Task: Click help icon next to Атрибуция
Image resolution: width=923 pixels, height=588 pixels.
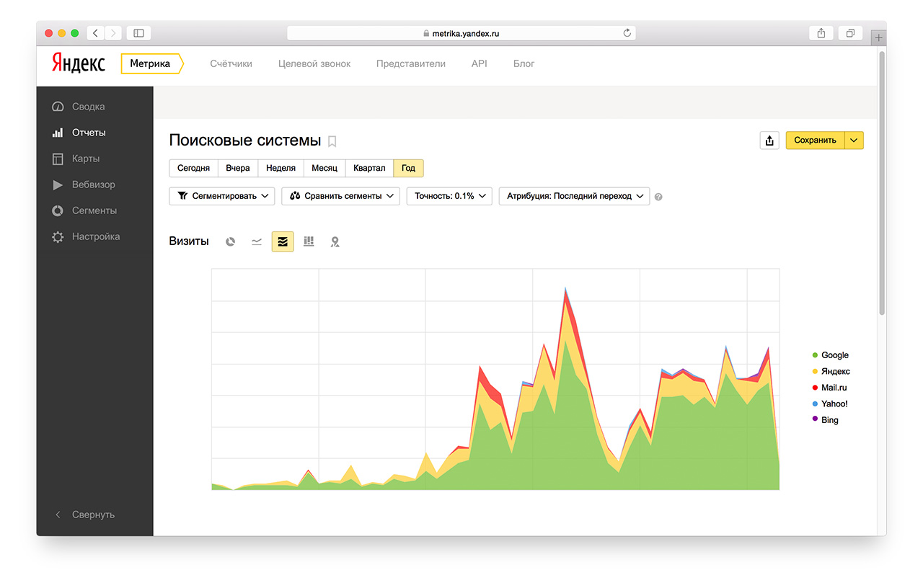Action: (658, 197)
